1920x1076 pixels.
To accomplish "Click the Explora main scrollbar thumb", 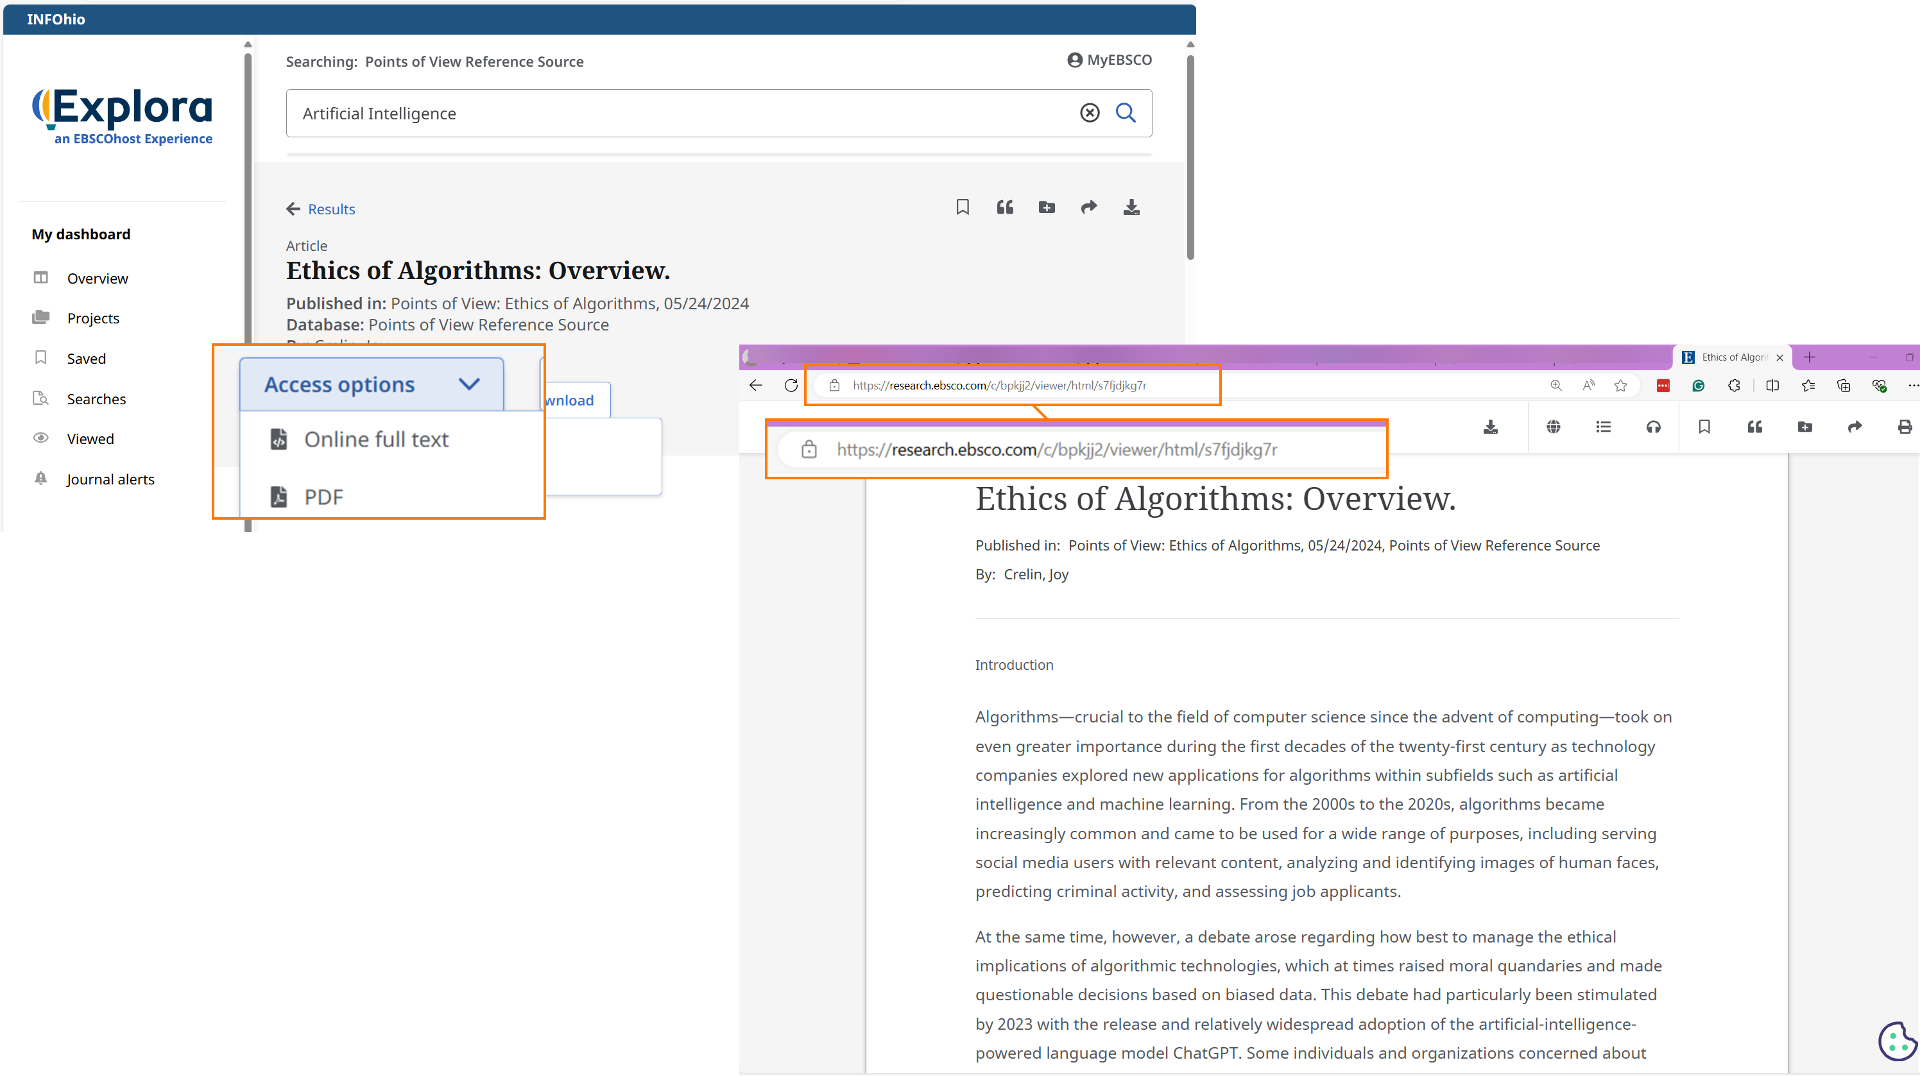I will tap(1190, 157).
